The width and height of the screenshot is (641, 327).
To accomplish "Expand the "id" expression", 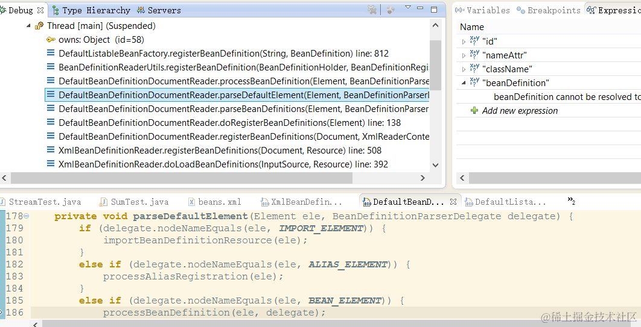I will (464, 42).
